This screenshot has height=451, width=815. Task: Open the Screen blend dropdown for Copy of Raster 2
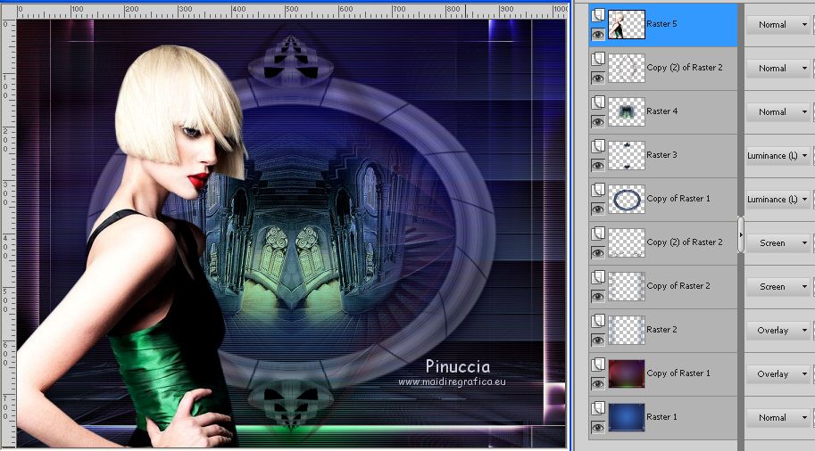click(x=779, y=286)
